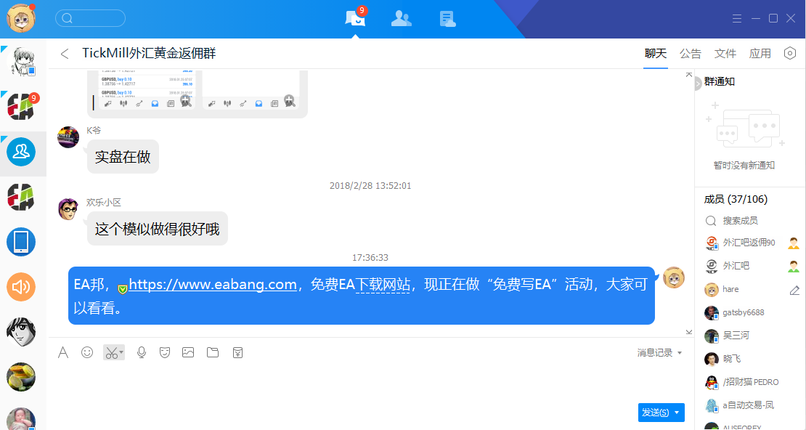The image size is (806, 430).
Task: Open your avatar beside the blue message
Action: point(674,277)
